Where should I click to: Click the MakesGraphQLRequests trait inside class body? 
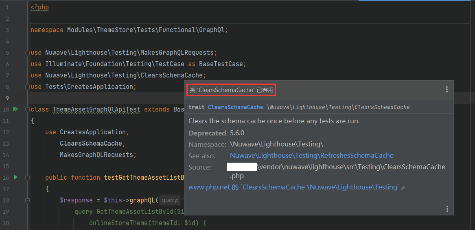click(96, 155)
